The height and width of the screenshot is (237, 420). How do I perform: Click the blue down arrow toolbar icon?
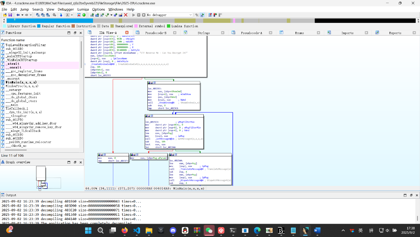61,15
